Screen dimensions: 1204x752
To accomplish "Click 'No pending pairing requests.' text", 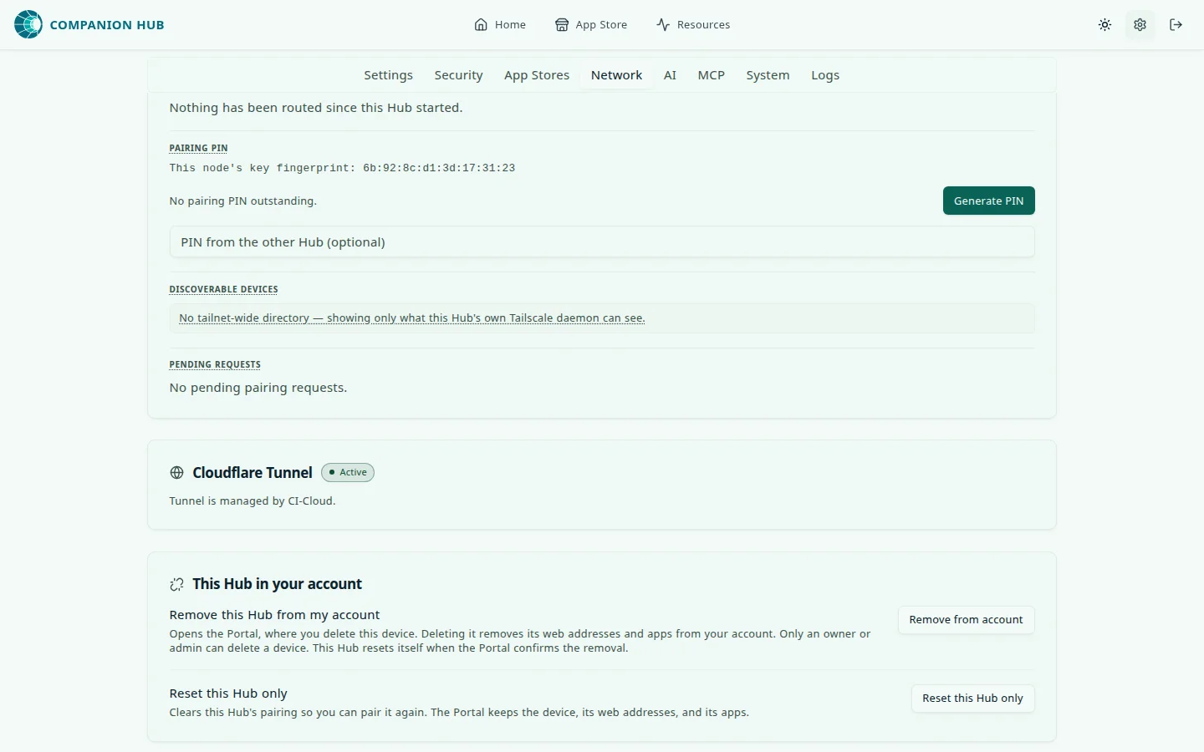I will tap(258, 388).
